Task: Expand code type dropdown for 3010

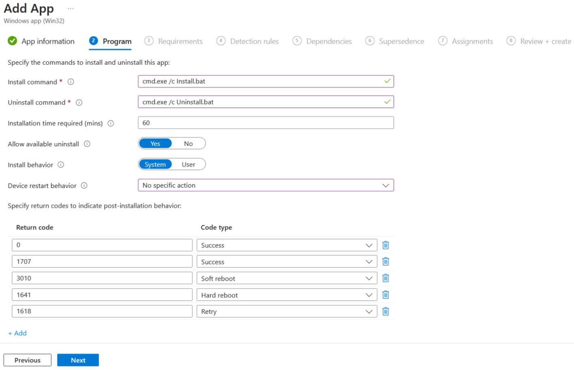Action: [x=287, y=279]
